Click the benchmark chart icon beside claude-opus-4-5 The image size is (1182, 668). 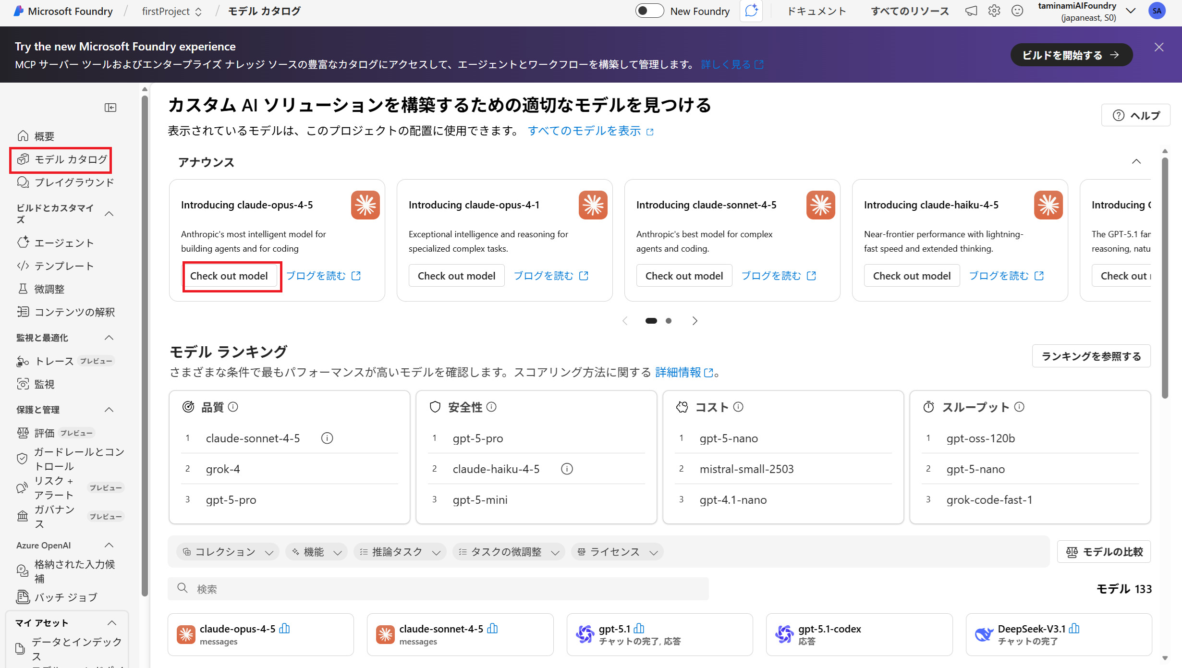pyautogui.click(x=284, y=628)
